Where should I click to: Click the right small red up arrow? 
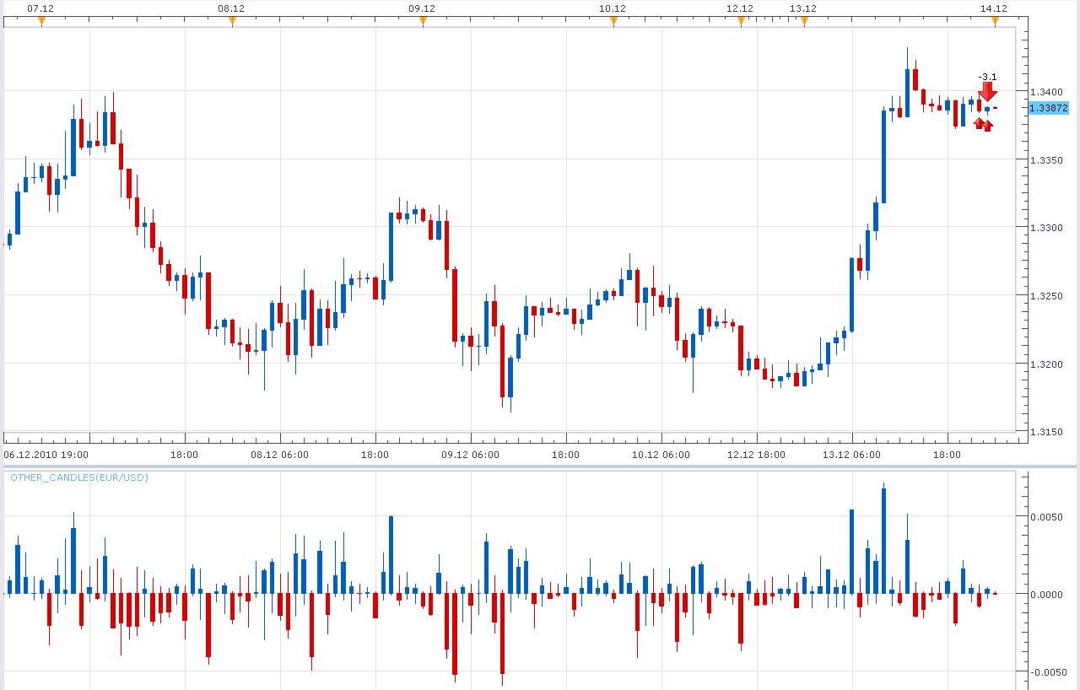point(988,125)
